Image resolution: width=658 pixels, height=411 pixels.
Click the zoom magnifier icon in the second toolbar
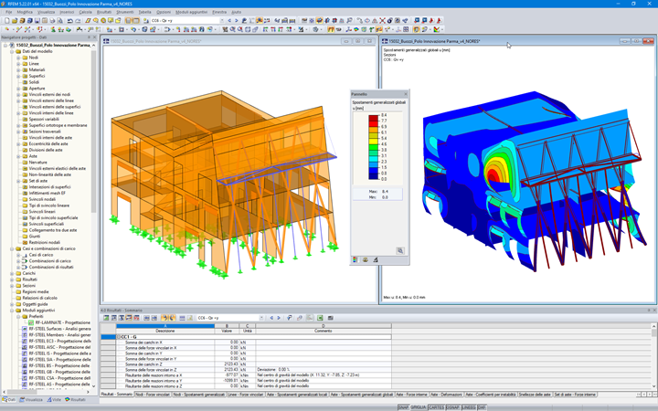pos(232,29)
